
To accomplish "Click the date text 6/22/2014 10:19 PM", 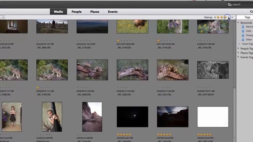I will coord(86,44).
